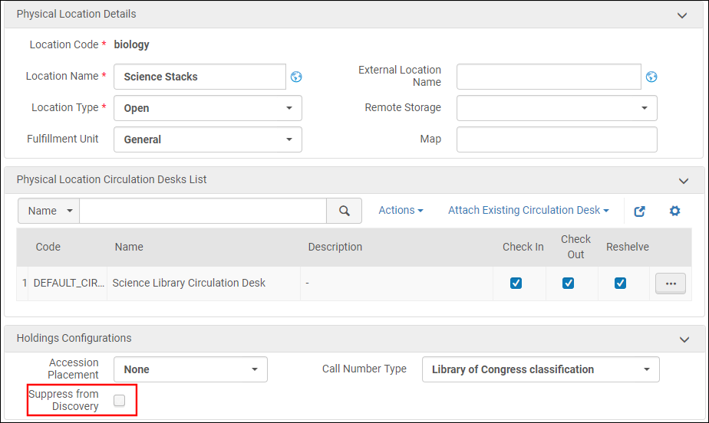Collapse Holdings Configurations section
709x423 pixels.
pos(683,339)
